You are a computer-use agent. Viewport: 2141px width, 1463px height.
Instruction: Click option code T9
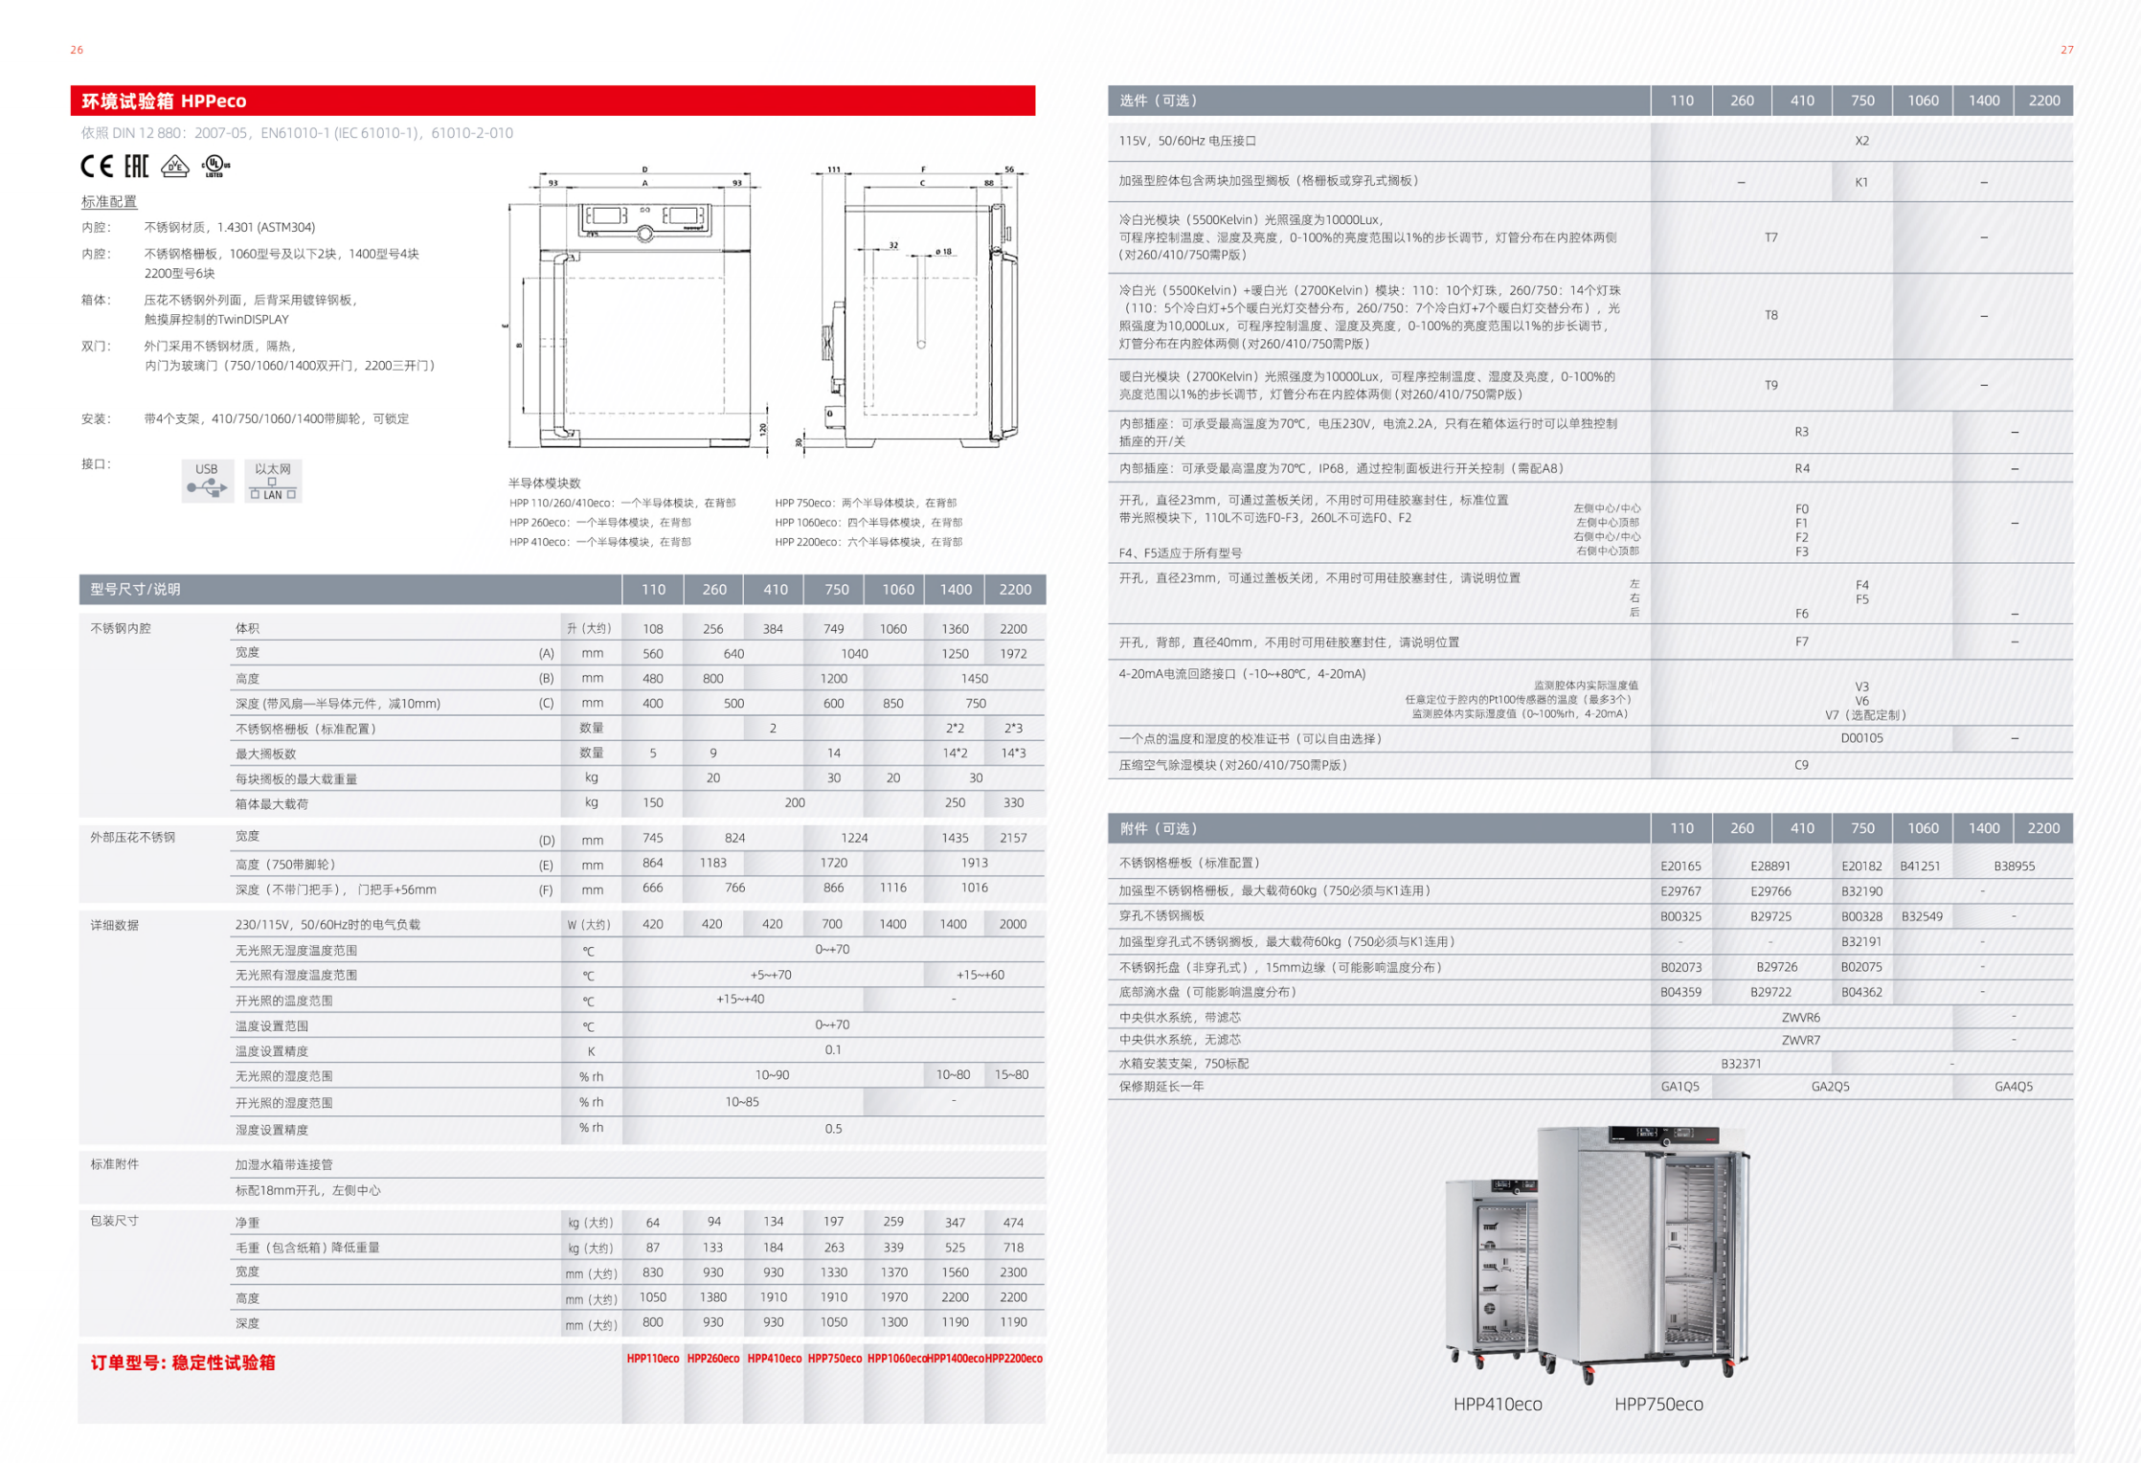(x=1771, y=385)
